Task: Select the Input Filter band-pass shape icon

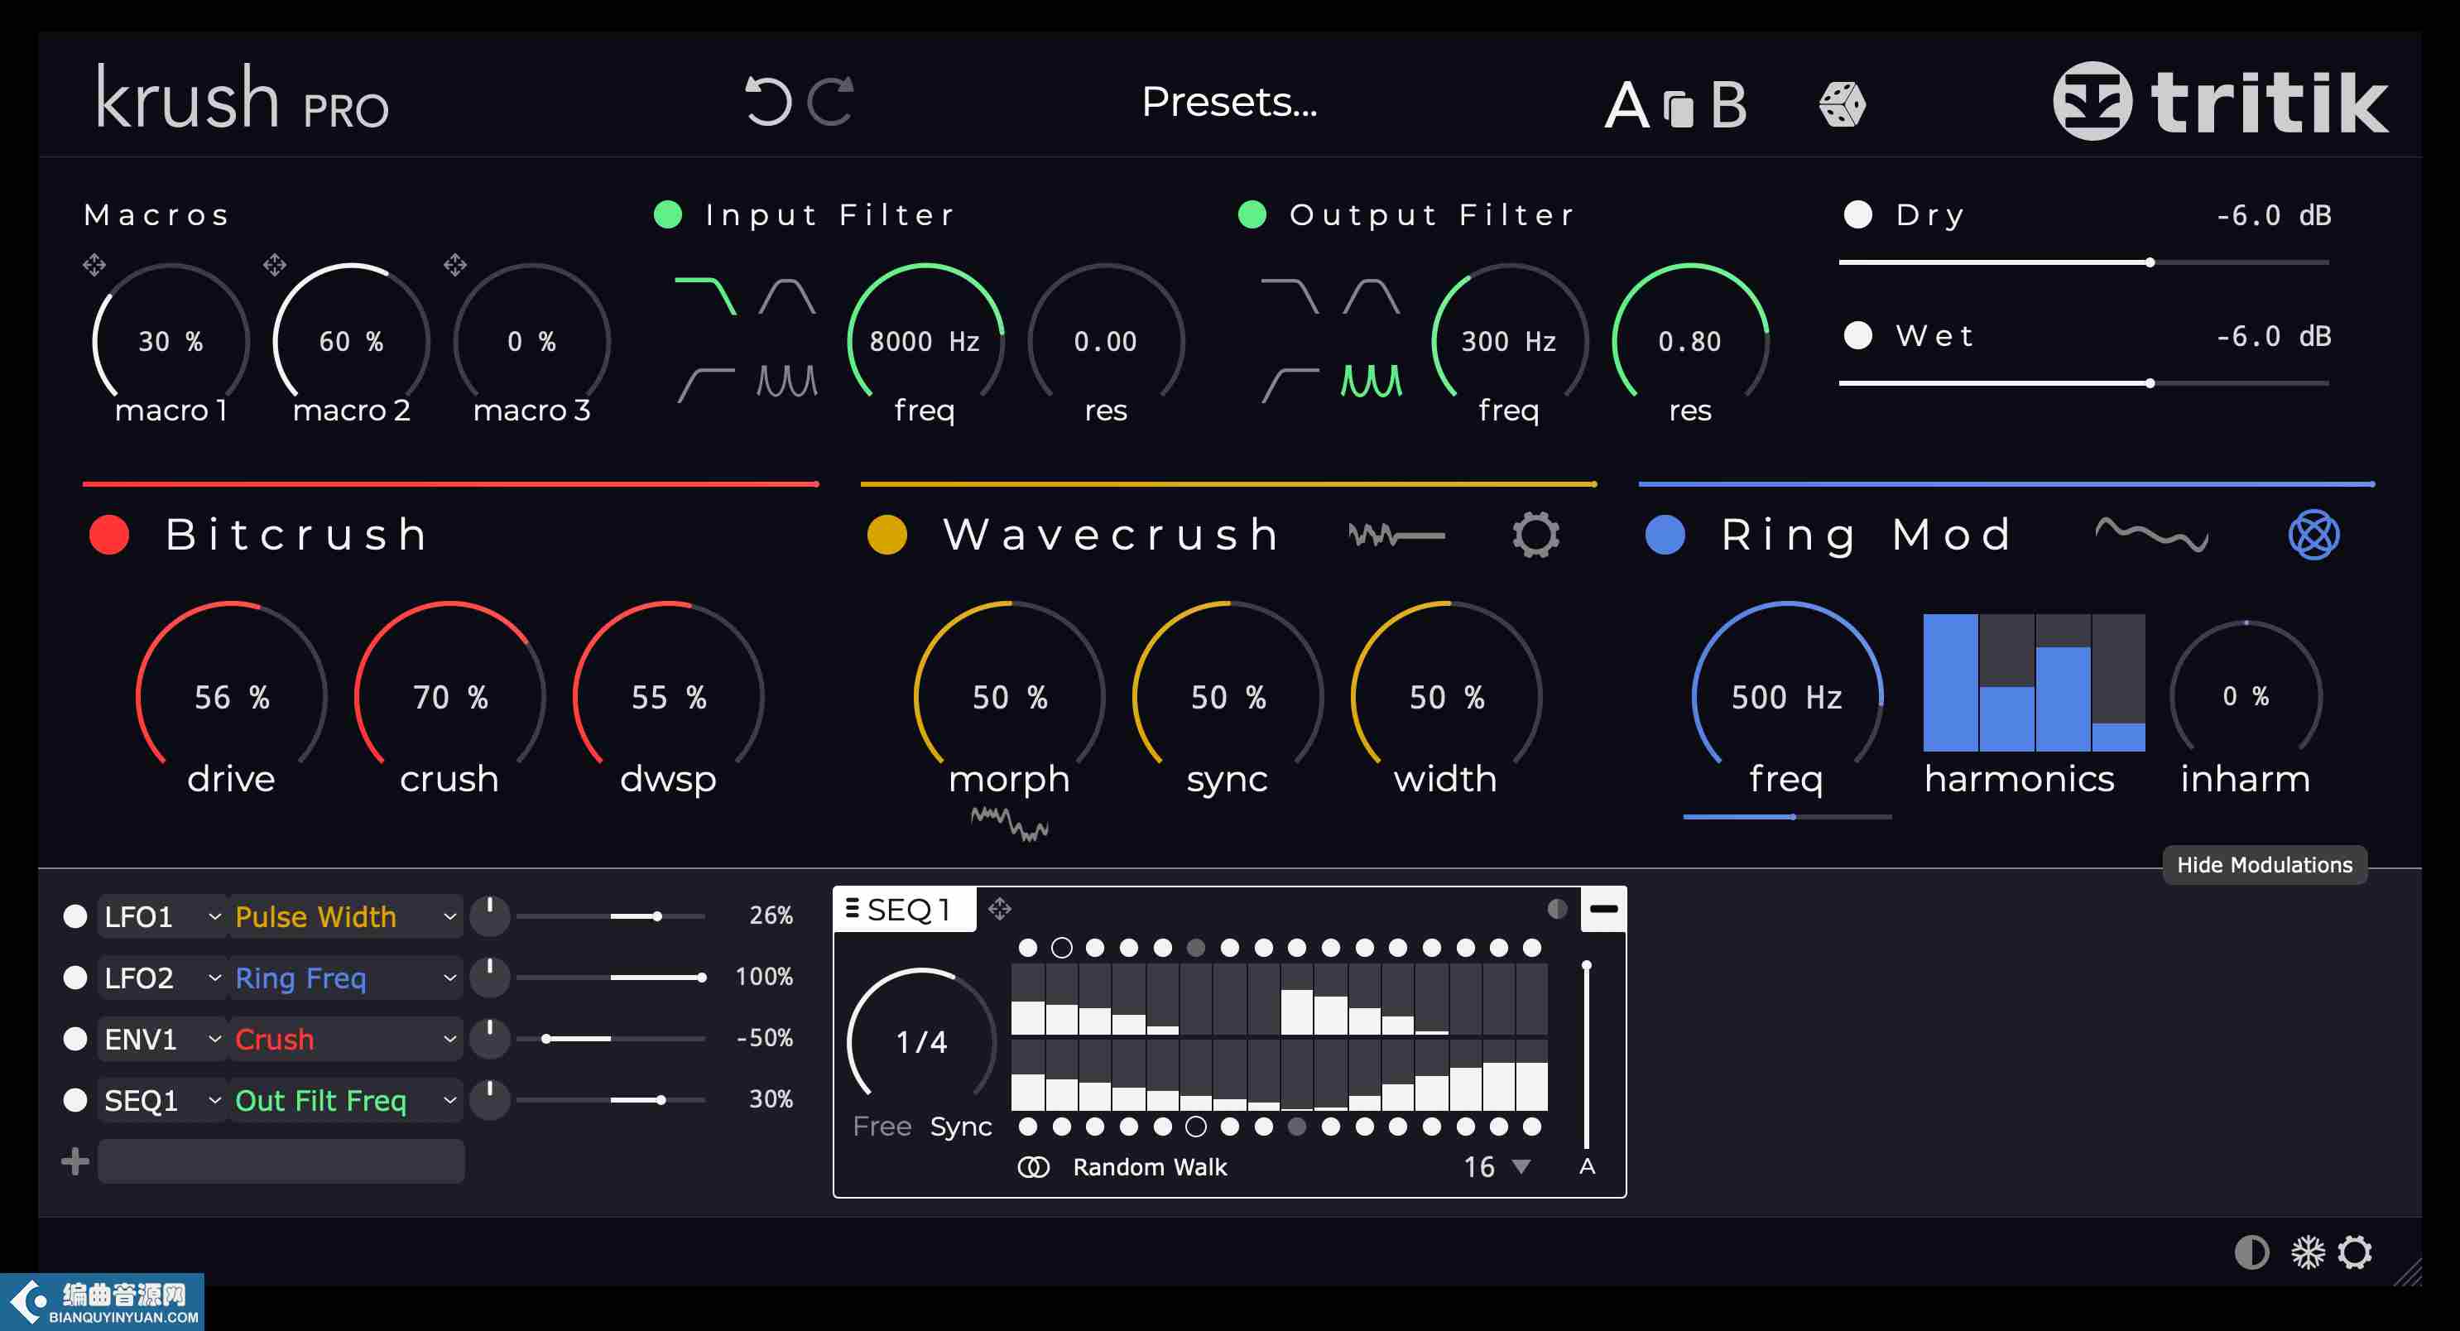Action: click(x=787, y=296)
